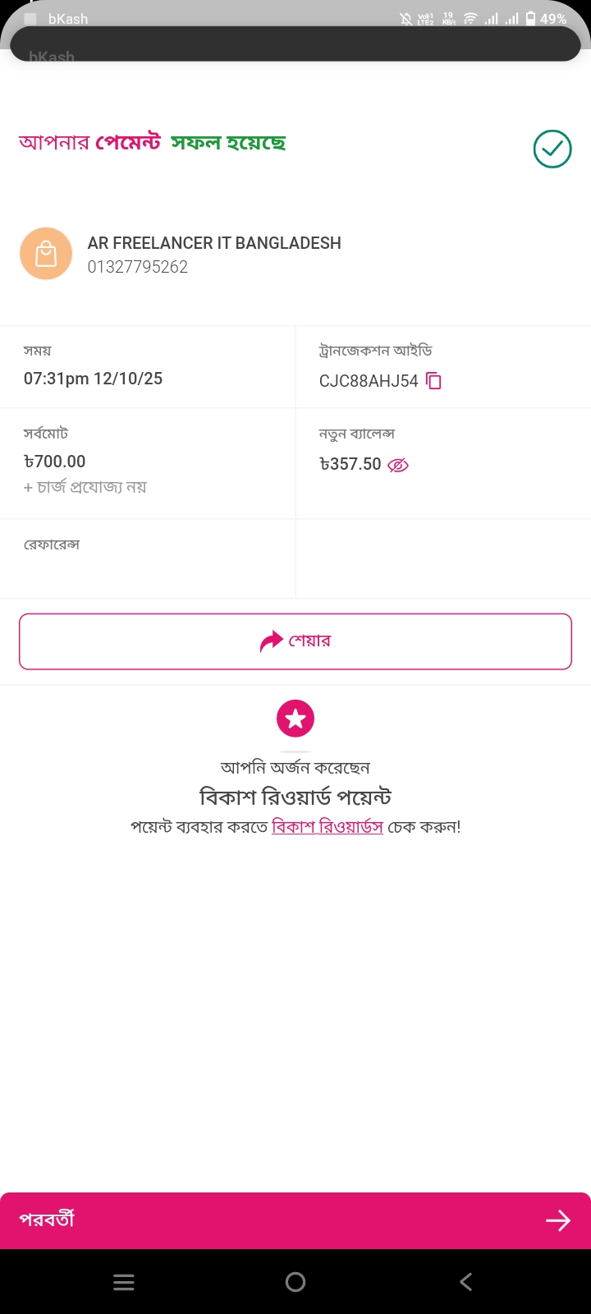Tap the রেফারেন্স reference field
The width and height of the screenshot is (591, 1314).
coord(52,544)
